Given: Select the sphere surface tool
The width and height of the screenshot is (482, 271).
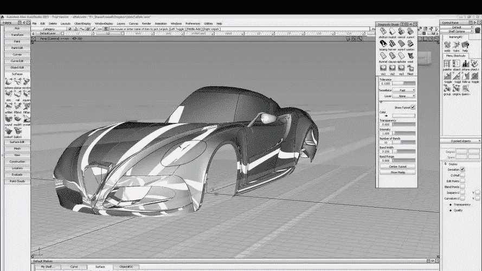Looking at the screenshot, I should click(8, 81).
